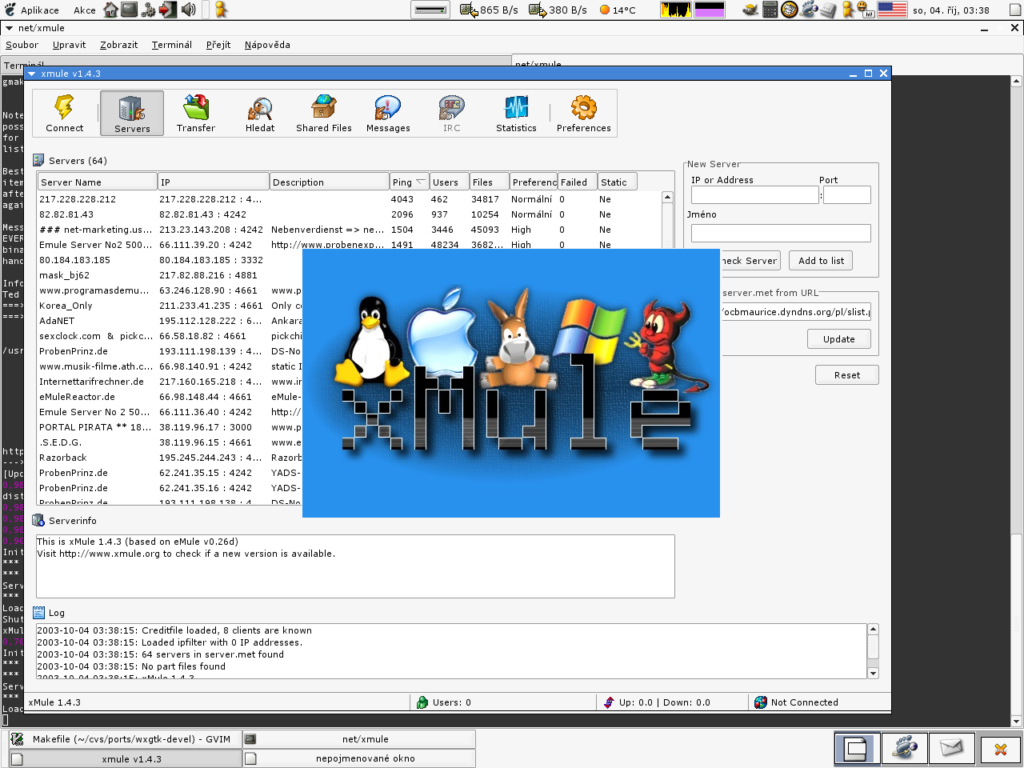Select the 217.228.228.212 server row

coord(349,199)
